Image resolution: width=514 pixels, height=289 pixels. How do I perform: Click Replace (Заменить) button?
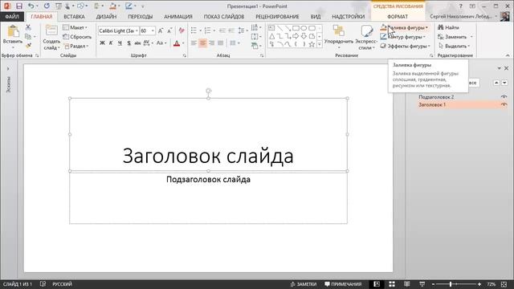[452, 37]
